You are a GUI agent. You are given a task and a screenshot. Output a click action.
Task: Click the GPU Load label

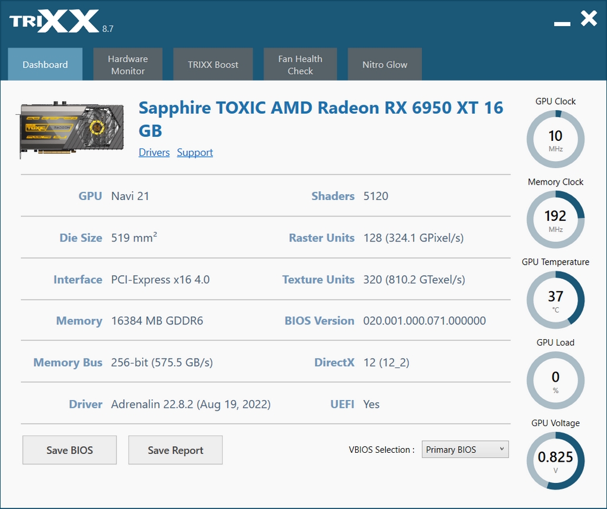pos(555,343)
